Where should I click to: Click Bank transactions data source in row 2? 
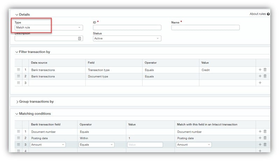57,76
